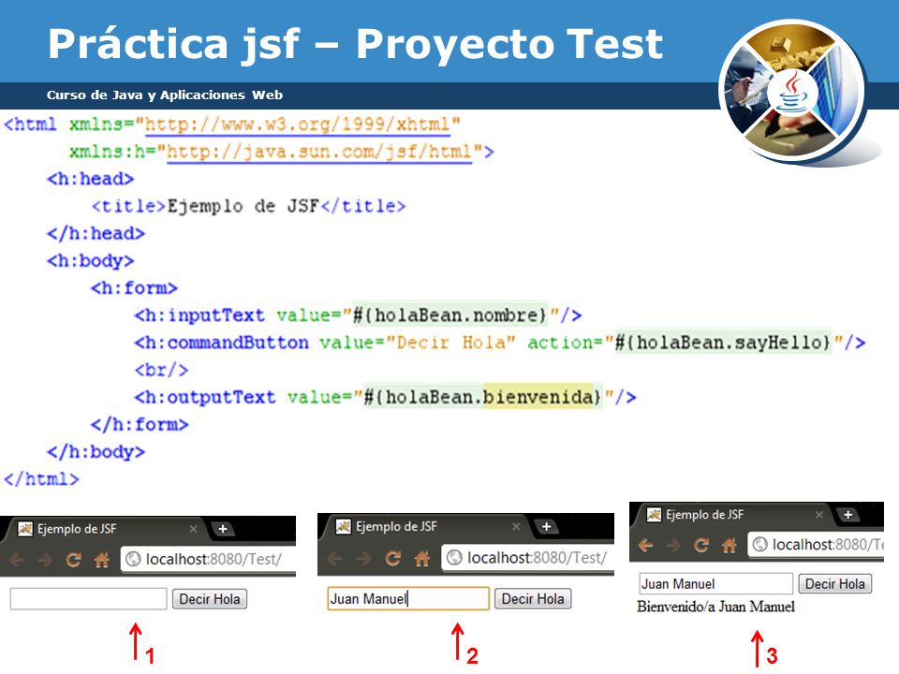
Task: Click Java logo in slide header
Action: 792,92
